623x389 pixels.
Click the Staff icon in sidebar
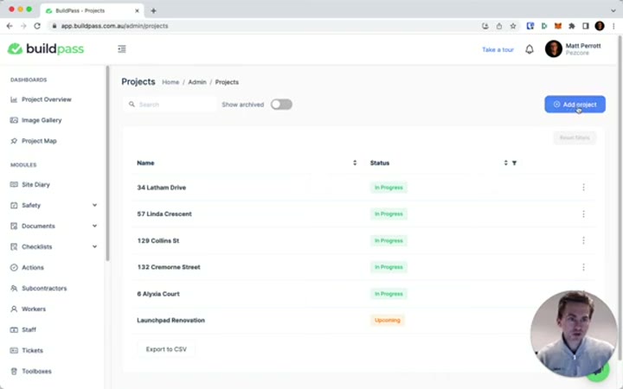14,329
